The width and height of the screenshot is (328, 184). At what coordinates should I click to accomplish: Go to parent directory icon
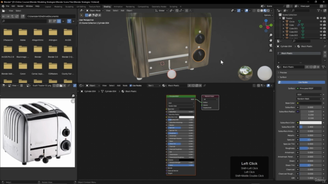tap(12, 16)
